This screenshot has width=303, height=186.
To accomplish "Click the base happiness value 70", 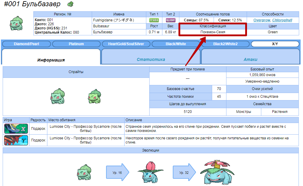I will point(219,89).
